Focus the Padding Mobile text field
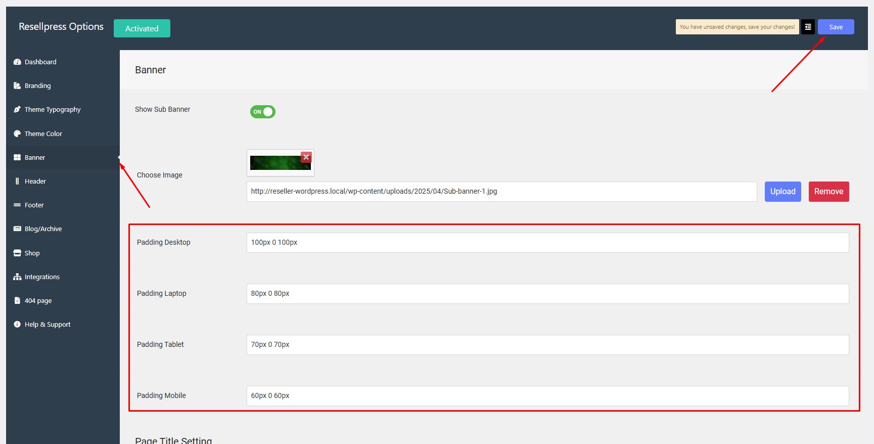 point(547,396)
